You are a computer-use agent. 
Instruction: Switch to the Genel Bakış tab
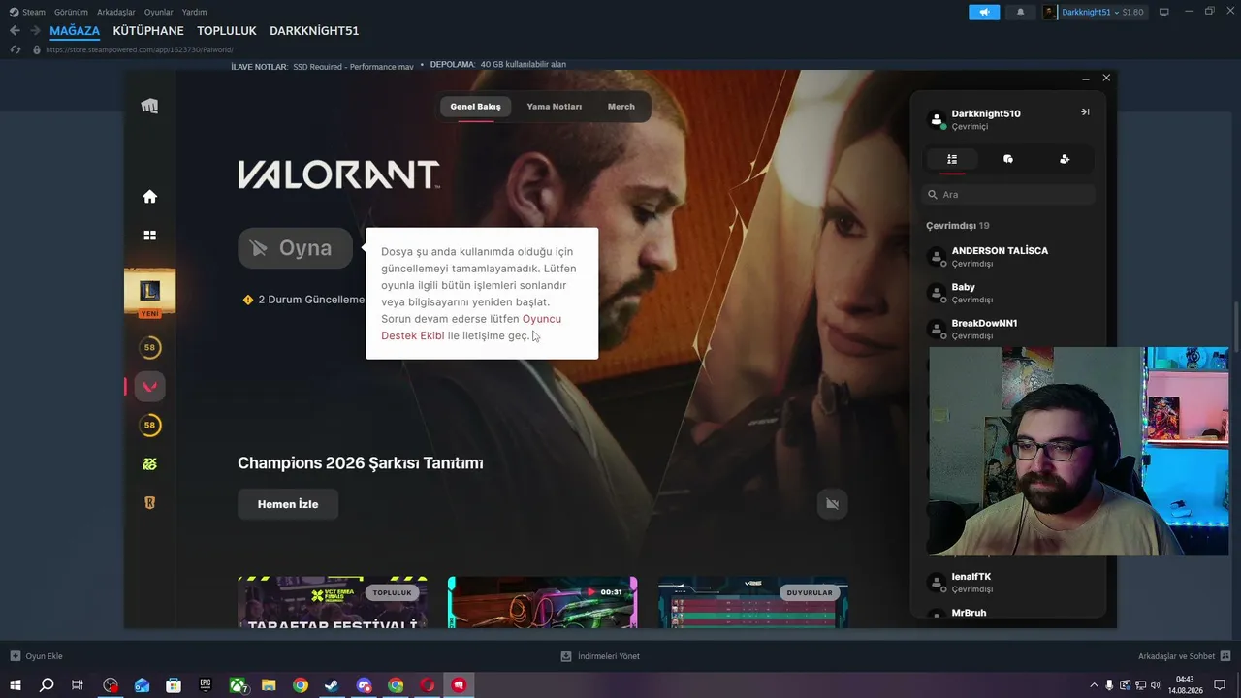pyautogui.click(x=475, y=107)
